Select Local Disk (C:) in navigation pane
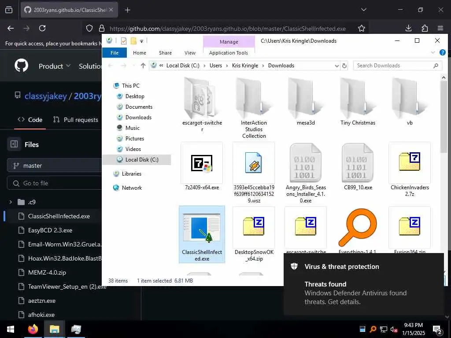Image resolution: width=451 pixels, height=338 pixels. pos(137,159)
